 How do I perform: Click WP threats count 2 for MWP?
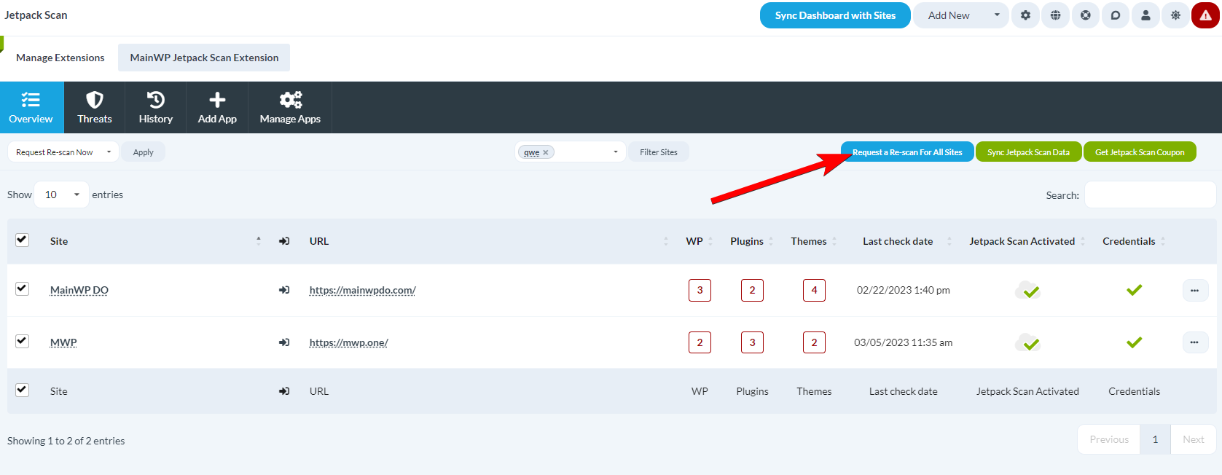point(700,342)
